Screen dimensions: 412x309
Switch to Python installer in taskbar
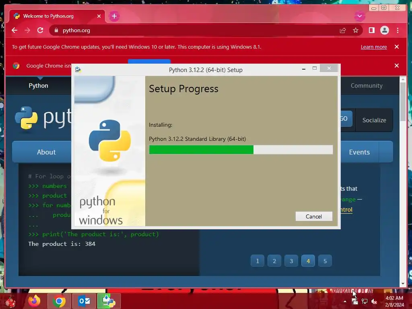109,301
